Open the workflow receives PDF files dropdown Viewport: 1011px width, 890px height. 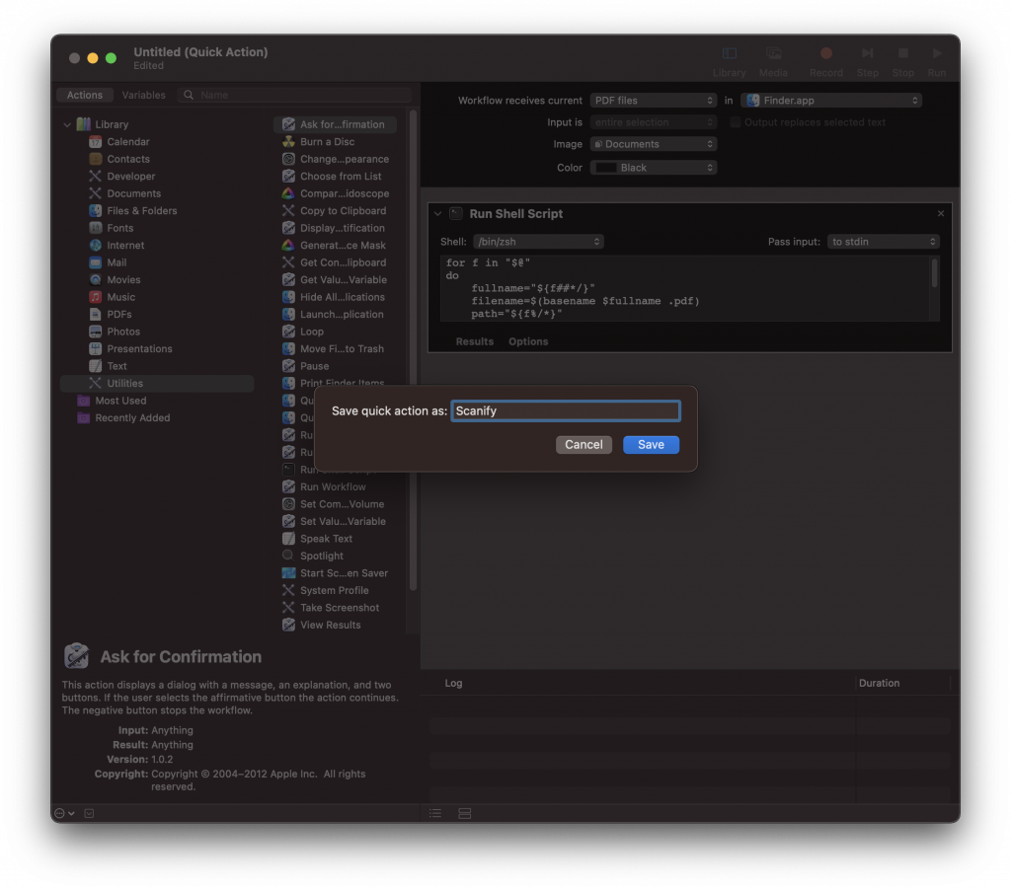[x=654, y=101]
